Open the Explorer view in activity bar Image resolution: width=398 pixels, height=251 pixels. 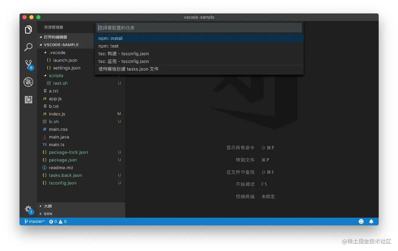[x=28, y=30]
